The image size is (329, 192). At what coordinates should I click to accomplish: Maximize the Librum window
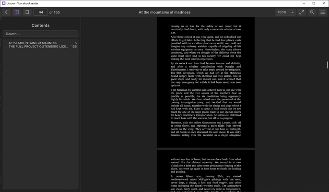pos(314,3)
